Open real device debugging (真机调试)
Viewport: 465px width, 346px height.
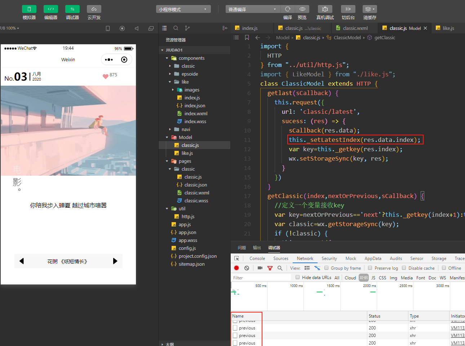pos(325,9)
